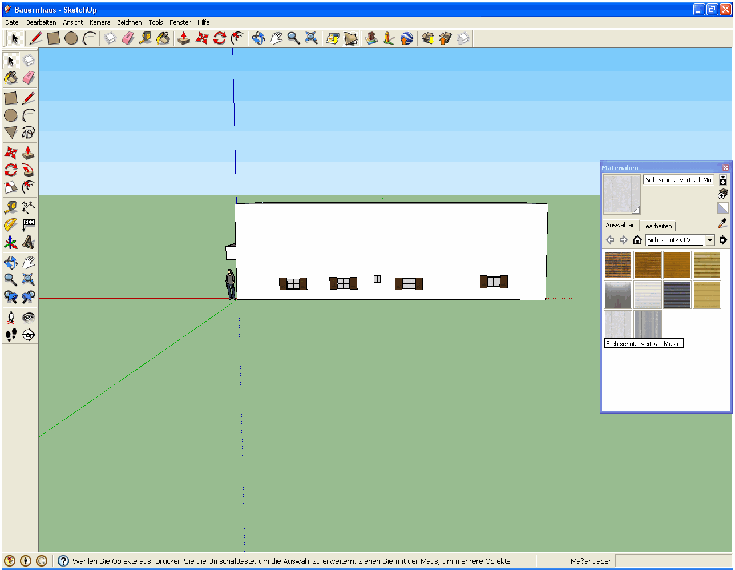Select the Paint Bucket tool in left toolbar
This screenshot has width=735, height=570.
point(11,78)
